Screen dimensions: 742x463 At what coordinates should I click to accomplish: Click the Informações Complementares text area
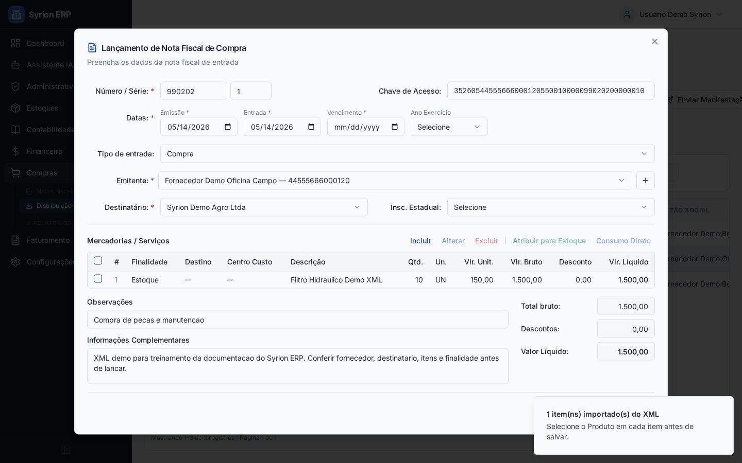[x=298, y=366]
